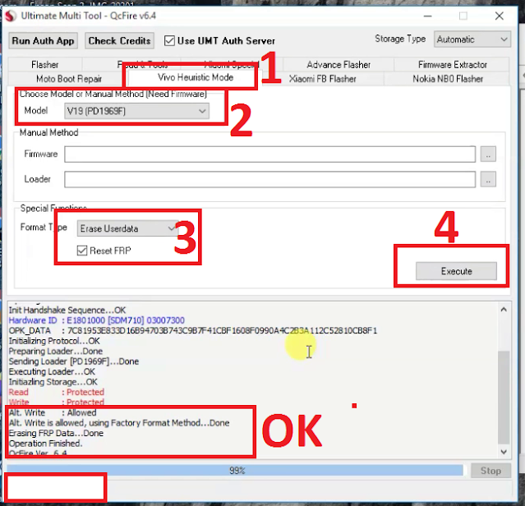Open the Moto Boot Repair tab
The width and height of the screenshot is (525, 506).
click(x=69, y=79)
